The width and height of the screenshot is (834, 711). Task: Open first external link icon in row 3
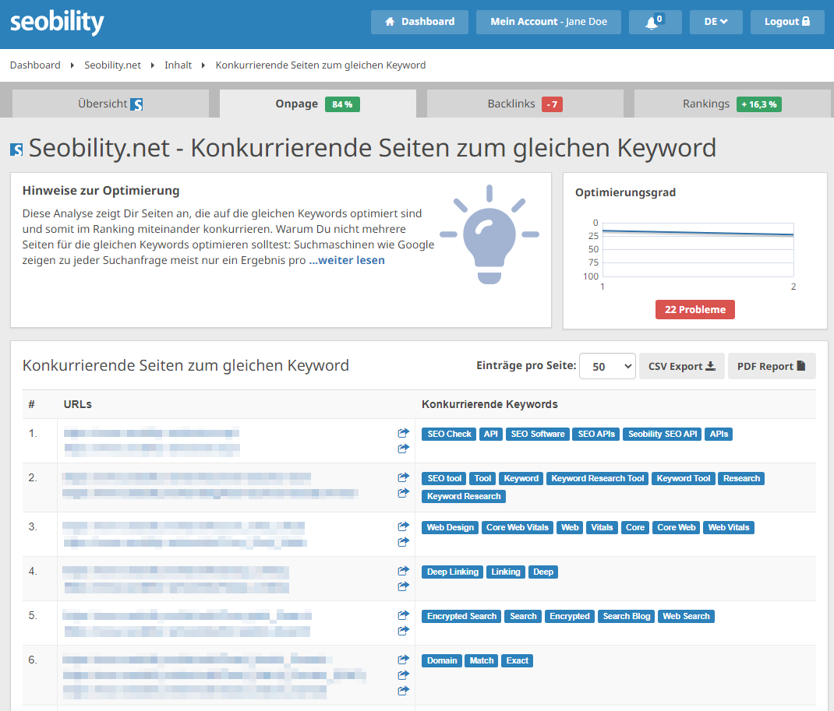pos(403,526)
